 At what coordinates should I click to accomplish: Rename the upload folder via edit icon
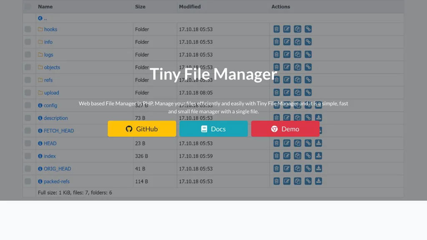287,92
